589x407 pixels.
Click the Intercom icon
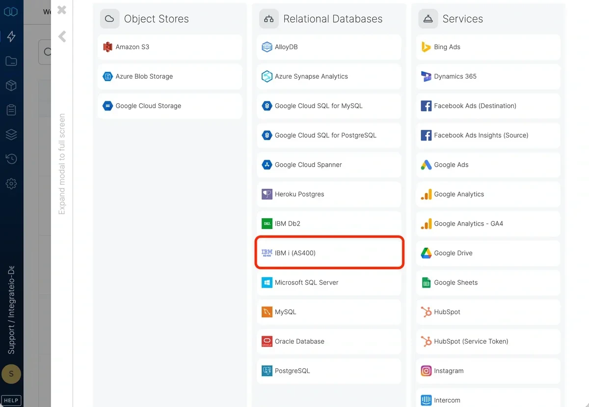point(426,400)
